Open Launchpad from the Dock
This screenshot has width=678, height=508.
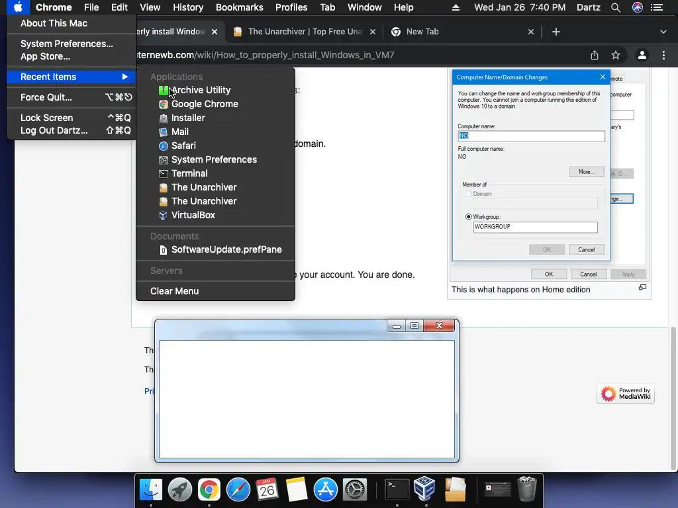180,489
